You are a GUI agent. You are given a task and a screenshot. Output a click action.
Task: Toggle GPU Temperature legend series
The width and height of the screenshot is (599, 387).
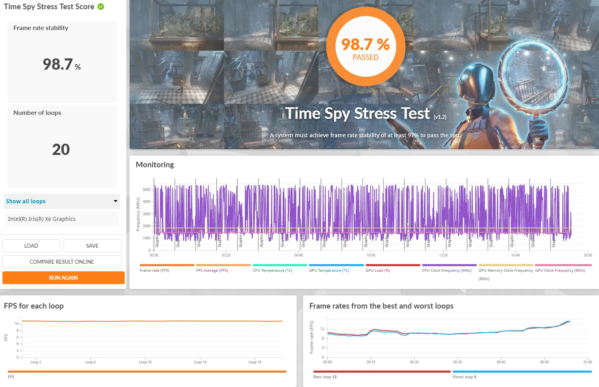pyautogui.click(x=336, y=268)
